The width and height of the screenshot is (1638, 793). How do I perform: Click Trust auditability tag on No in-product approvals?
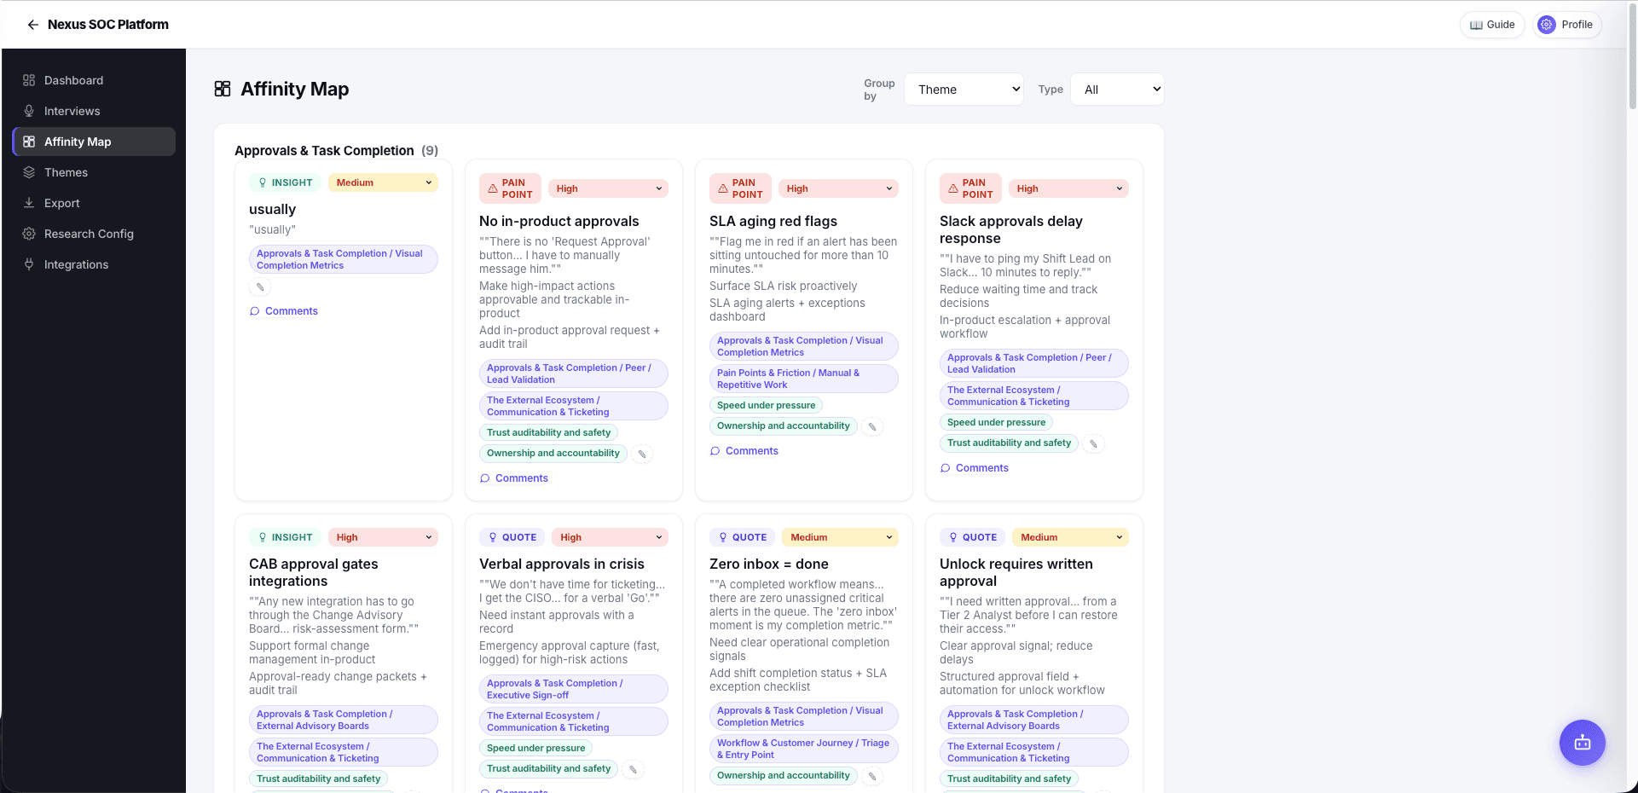click(548, 432)
